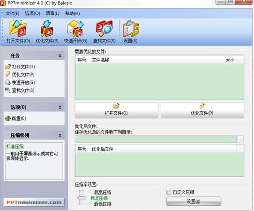Open file via large toolbar icon 打开文件(O)
Screen dimensions: 254x211
18,31
